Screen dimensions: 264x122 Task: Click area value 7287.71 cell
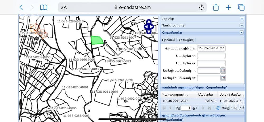(211, 101)
